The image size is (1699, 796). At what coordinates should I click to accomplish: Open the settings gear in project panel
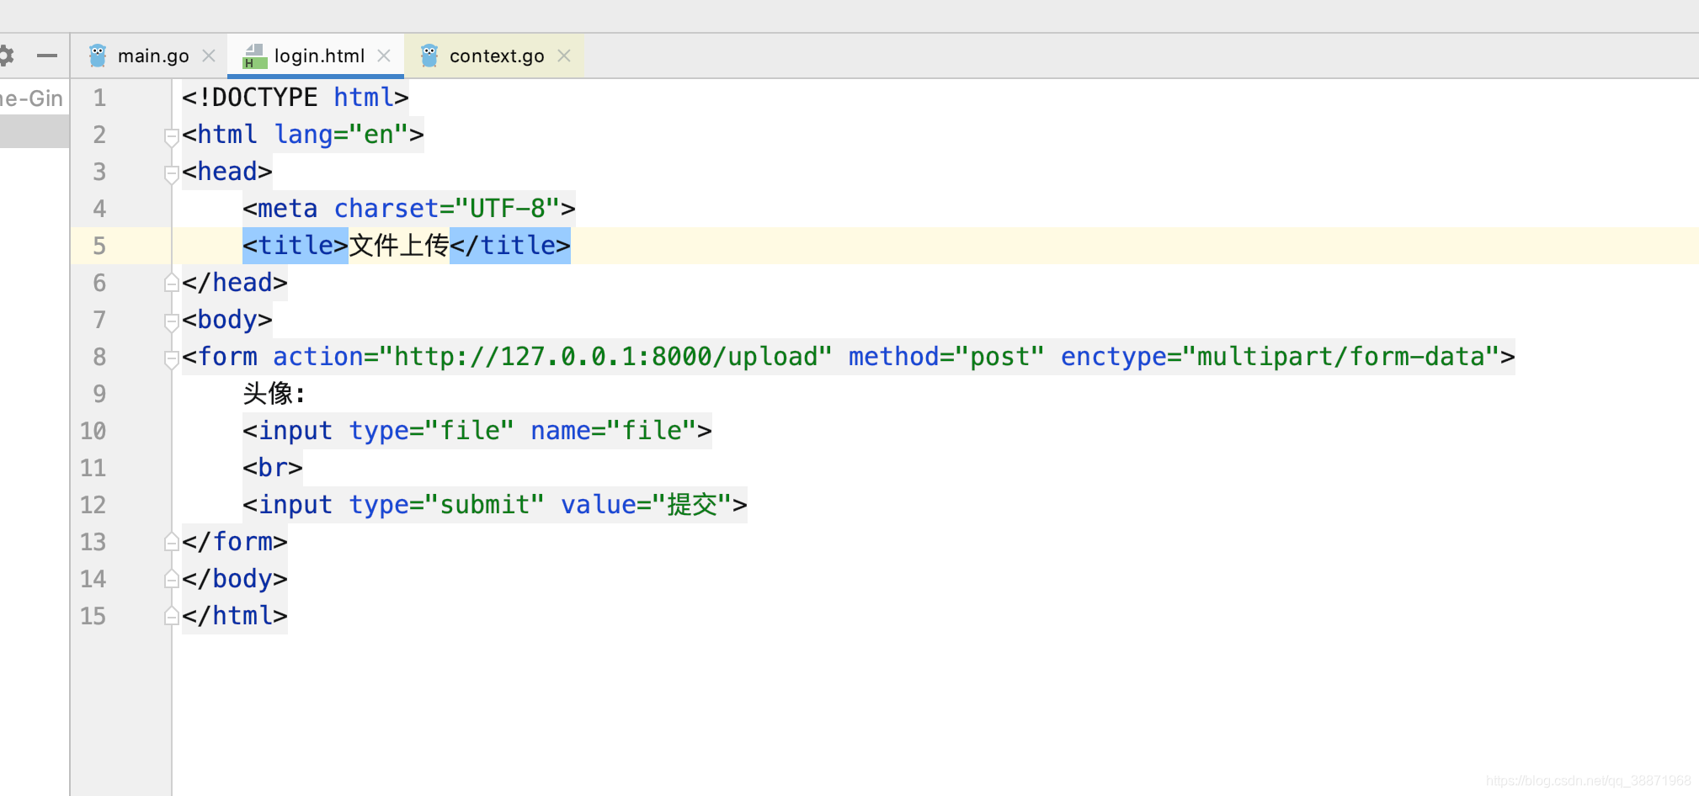(5, 56)
